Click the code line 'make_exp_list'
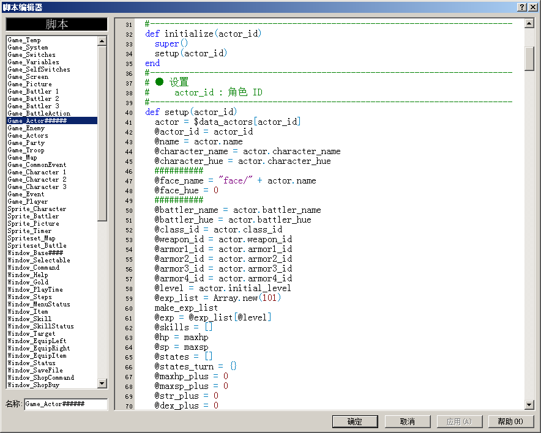This screenshot has width=541, height=433. tap(186, 308)
